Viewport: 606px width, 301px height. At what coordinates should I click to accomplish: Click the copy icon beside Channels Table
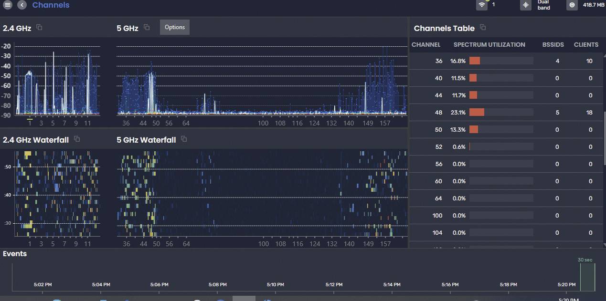tap(482, 28)
